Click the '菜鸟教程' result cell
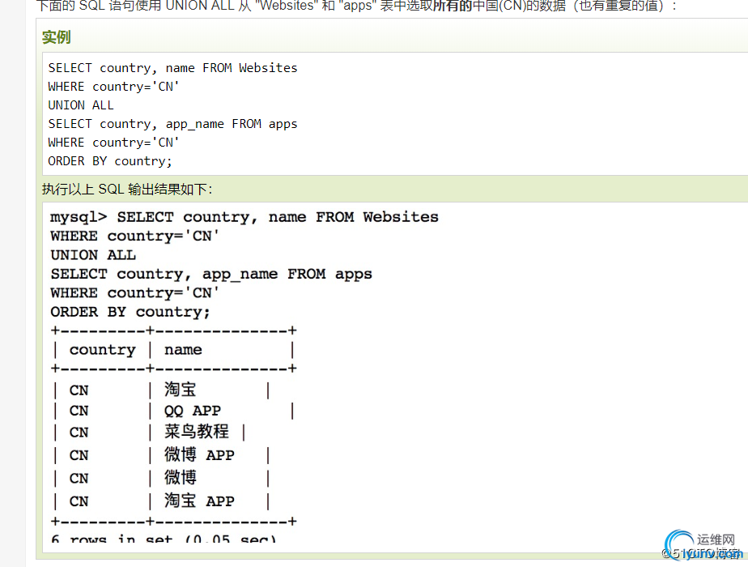 (x=197, y=432)
